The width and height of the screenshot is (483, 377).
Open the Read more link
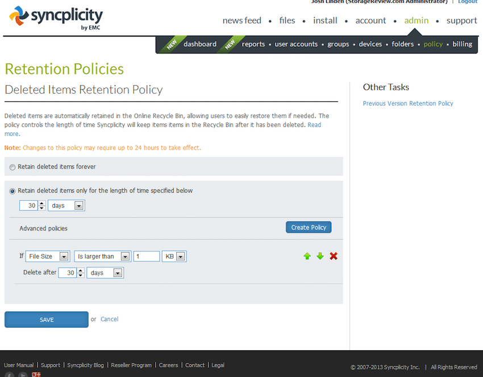314,125
